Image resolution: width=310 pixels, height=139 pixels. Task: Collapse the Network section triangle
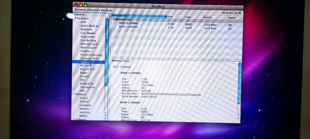click(75, 94)
